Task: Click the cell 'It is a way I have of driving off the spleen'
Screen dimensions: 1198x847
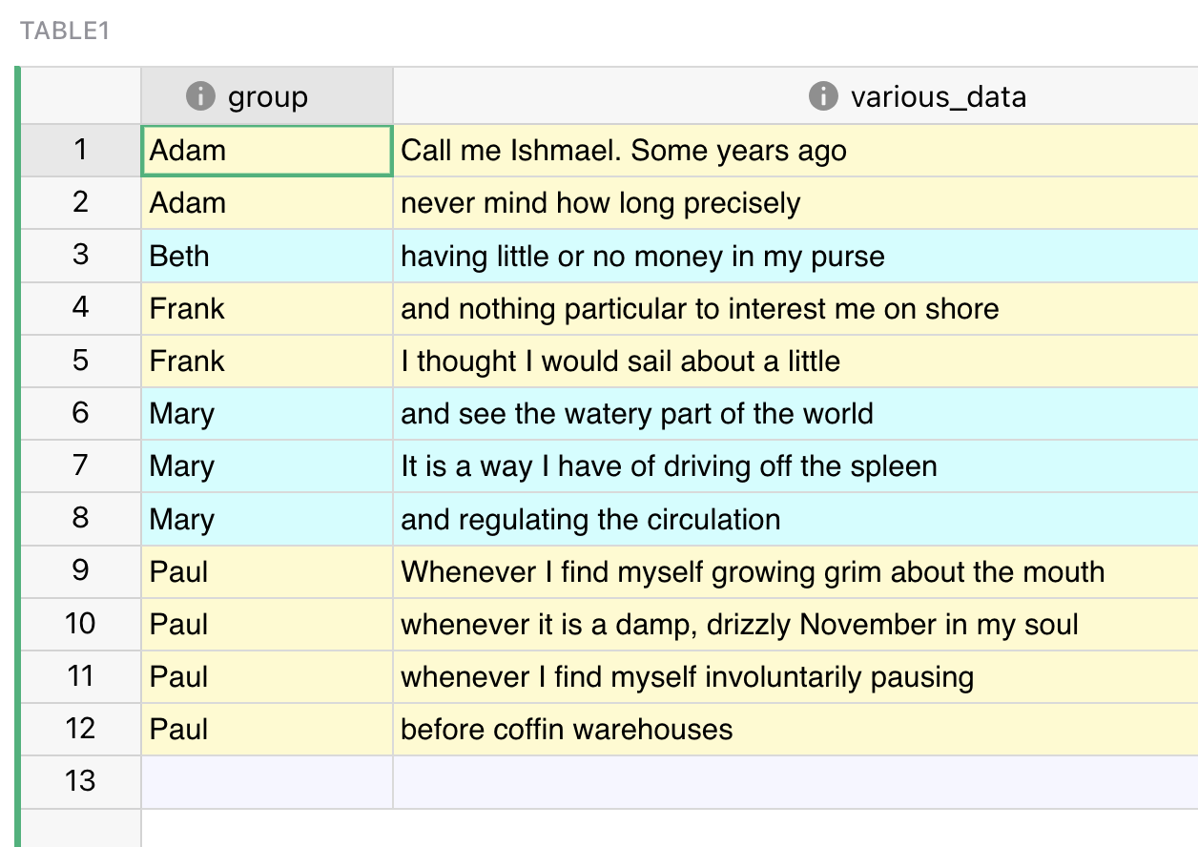Action: [x=668, y=465]
